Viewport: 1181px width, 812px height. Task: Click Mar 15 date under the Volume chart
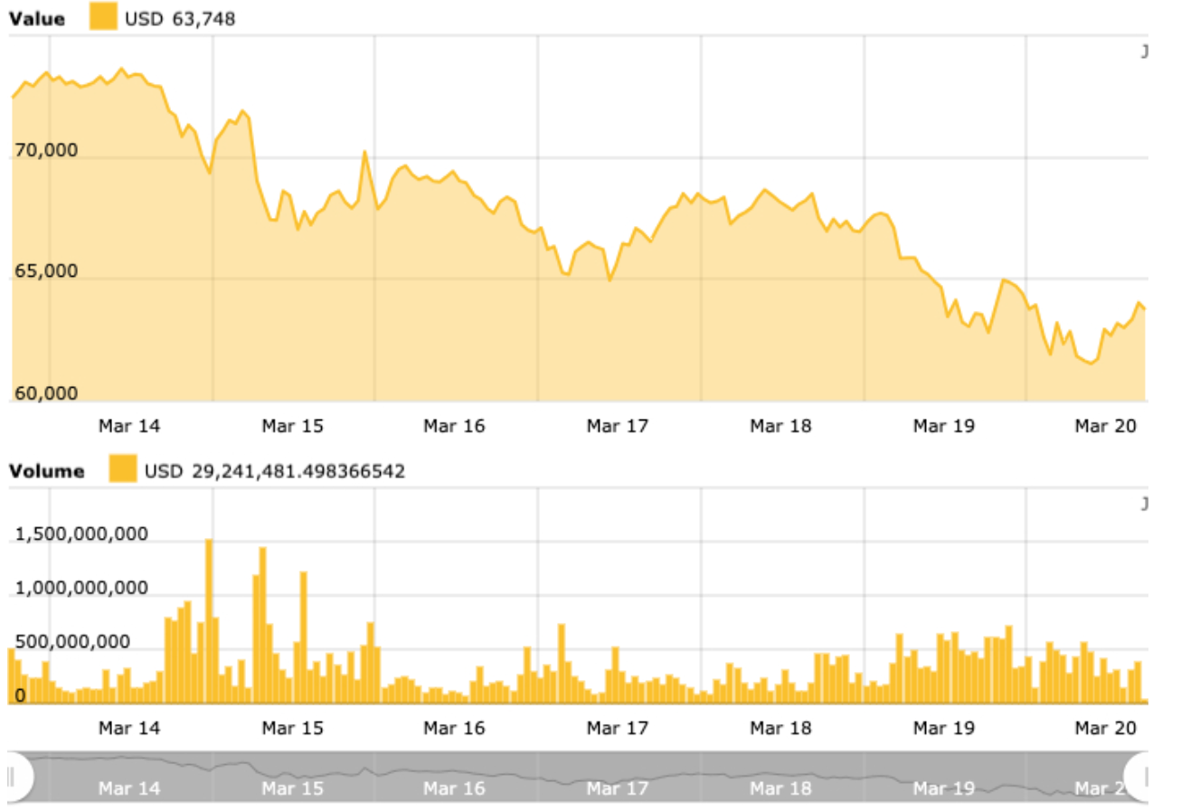(x=292, y=727)
